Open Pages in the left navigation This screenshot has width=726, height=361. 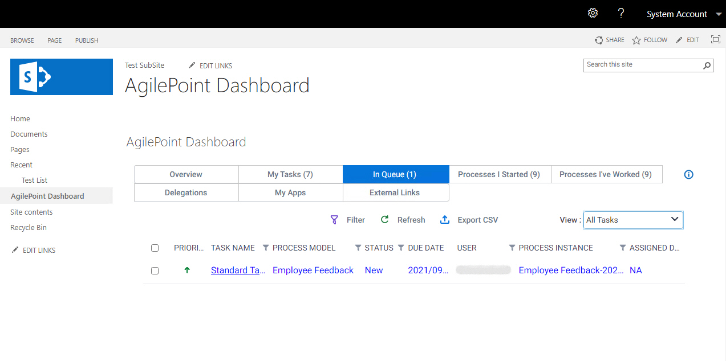[x=20, y=149]
